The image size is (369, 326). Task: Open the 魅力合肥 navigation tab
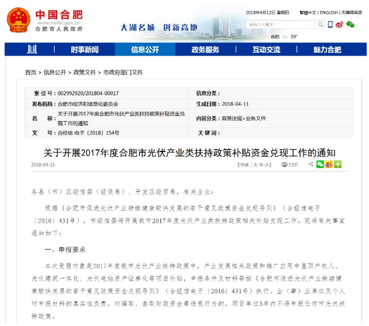327,50
